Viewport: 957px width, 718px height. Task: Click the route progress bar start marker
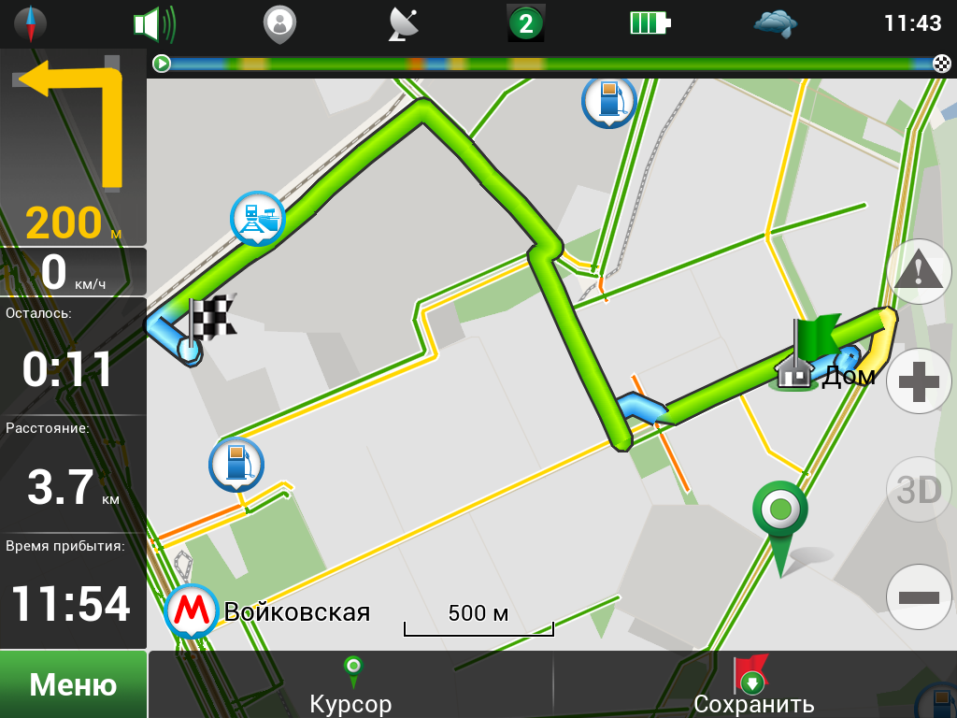[161, 63]
